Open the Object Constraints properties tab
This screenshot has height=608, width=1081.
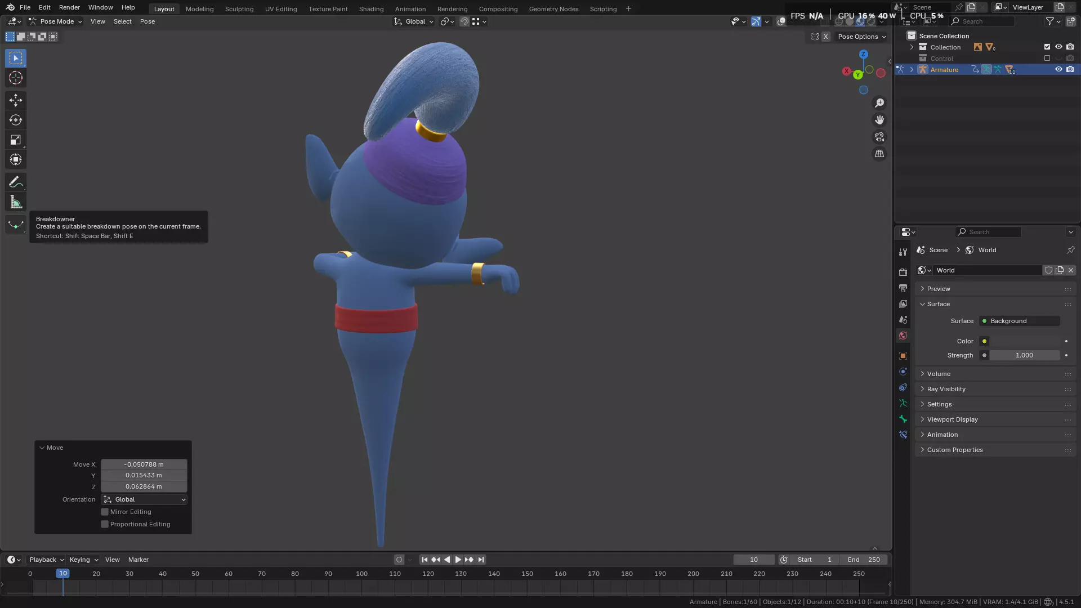point(903,387)
